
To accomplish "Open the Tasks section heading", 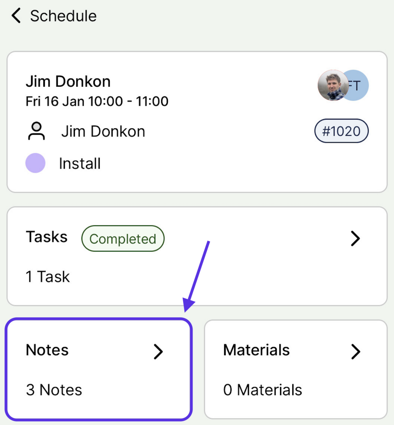I will click(x=46, y=237).
